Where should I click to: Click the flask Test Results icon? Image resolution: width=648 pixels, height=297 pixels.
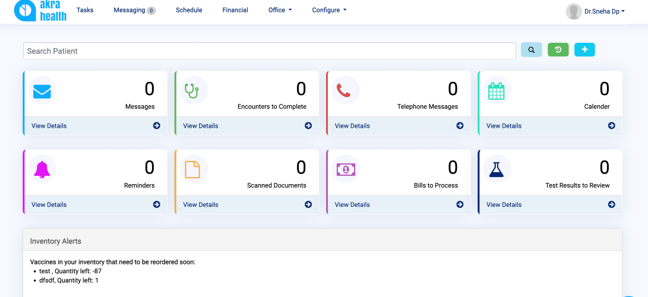(x=497, y=169)
